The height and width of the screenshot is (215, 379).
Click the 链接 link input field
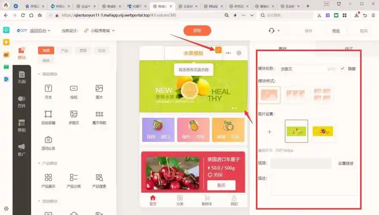click(x=301, y=163)
